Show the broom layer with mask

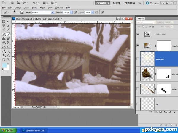pos(138,89)
